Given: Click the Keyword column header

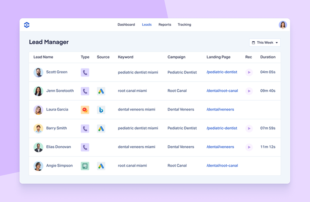Looking at the screenshot, I should click(126, 57).
